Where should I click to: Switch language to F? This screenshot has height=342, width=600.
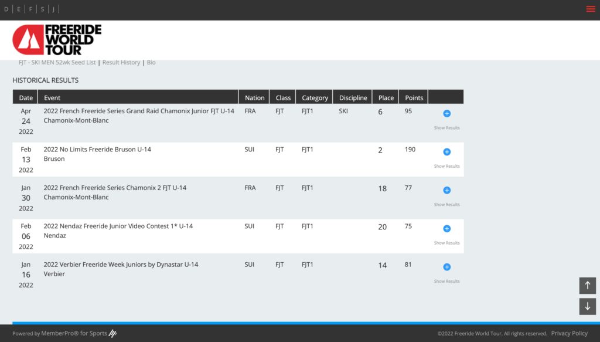(30, 9)
